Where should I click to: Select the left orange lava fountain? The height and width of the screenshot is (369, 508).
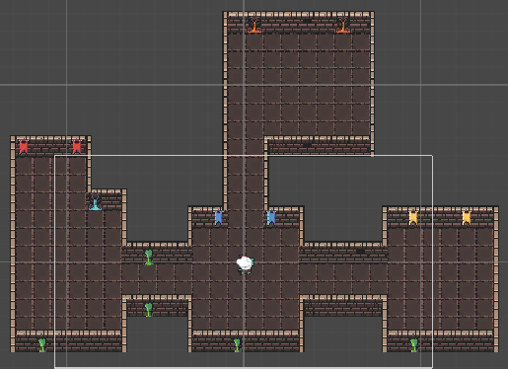click(x=254, y=25)
